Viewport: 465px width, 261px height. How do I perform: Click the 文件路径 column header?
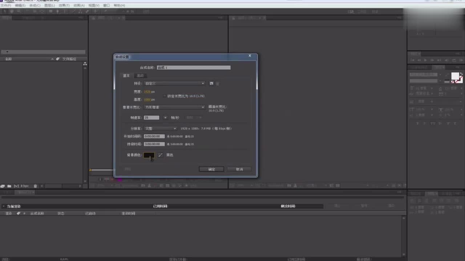pyautogui.click(x=69, y=59)
